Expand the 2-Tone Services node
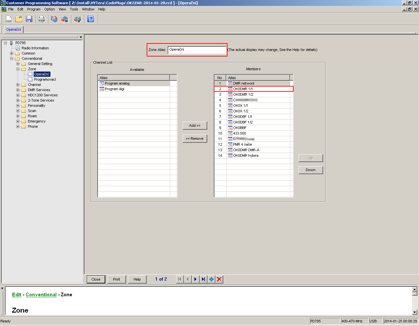 point(18,100)
